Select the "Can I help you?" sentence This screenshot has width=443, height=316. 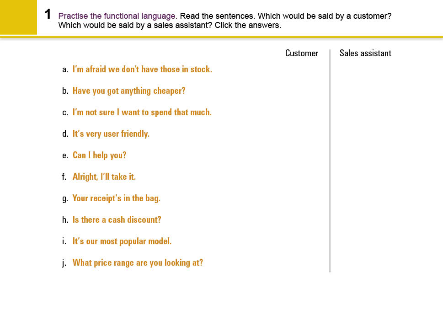coord(99,155)
